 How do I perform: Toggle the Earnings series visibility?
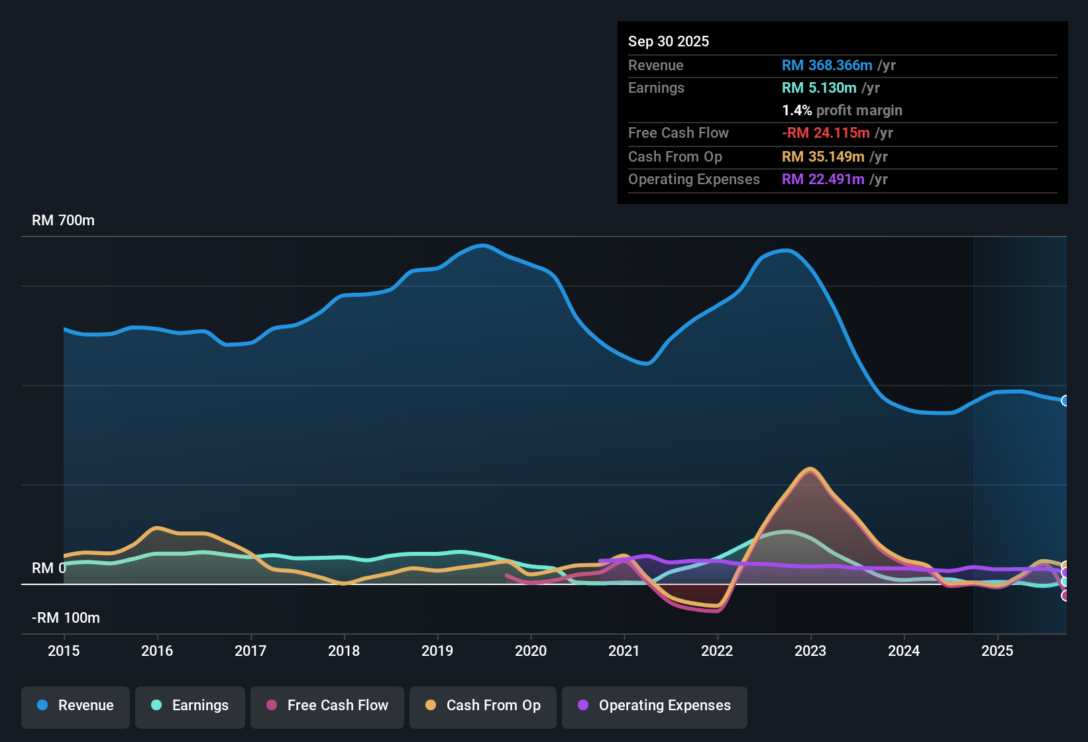tap(190, 706)
